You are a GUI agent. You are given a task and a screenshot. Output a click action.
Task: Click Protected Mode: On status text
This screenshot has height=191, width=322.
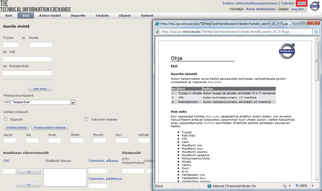pos(241,186)
